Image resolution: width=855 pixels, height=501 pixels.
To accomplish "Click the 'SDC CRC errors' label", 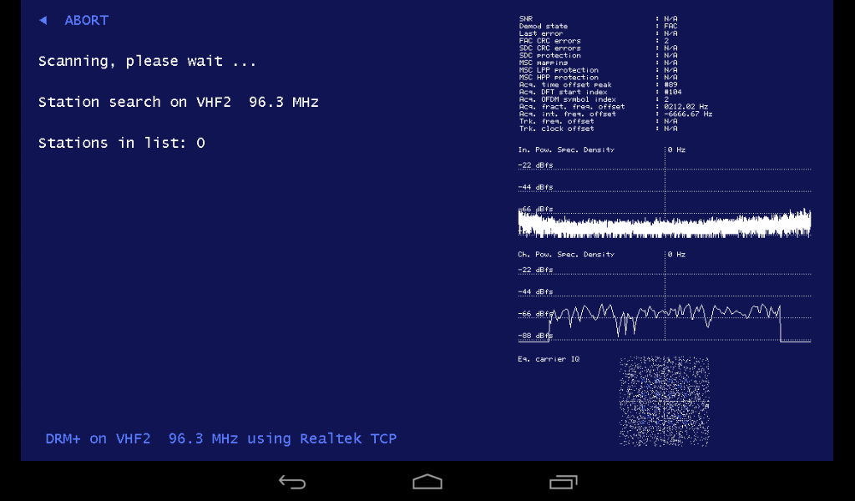I will 549,48.
